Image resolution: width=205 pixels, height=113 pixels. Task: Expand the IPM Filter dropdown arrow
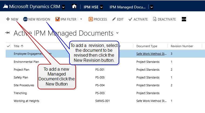pyautogui.click(x=81, y=19)
